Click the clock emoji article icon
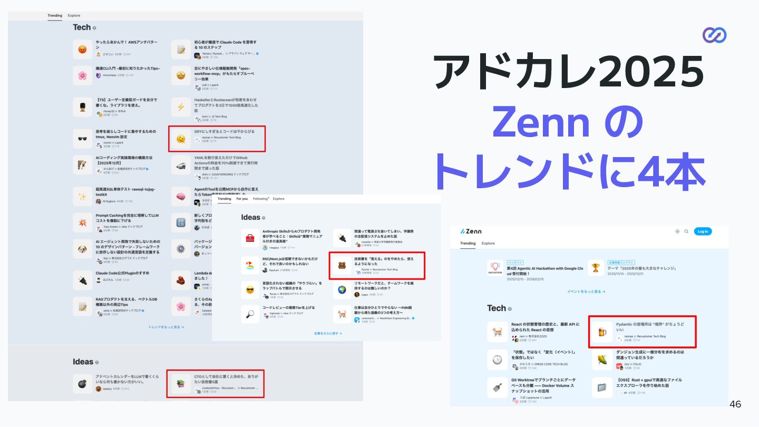759x427 pixels. tap(497, 360)
